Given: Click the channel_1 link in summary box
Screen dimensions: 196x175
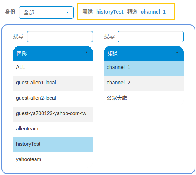Looking at the screenshot, I should (153, 12).
